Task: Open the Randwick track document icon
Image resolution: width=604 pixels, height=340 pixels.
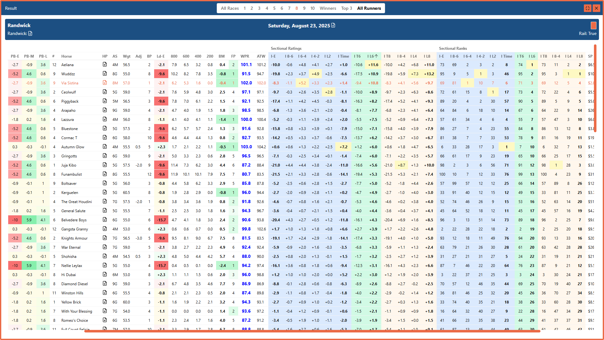Action: click(30, 33)
